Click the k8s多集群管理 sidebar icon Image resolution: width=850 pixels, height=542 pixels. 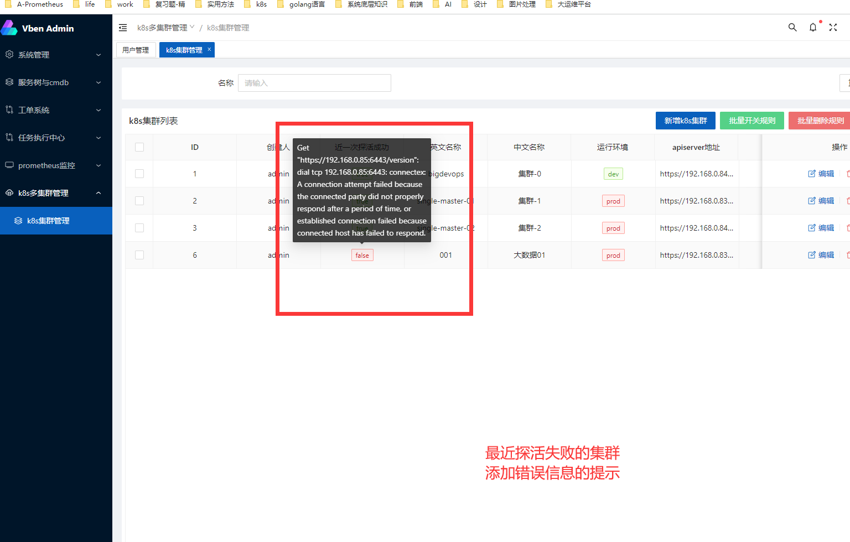pos(9,192)
